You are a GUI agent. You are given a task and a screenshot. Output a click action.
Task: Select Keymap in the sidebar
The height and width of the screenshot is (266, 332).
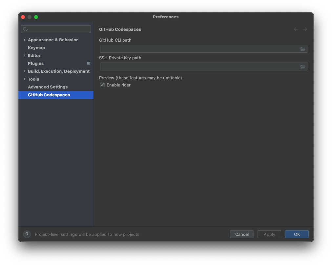(36, 47)
